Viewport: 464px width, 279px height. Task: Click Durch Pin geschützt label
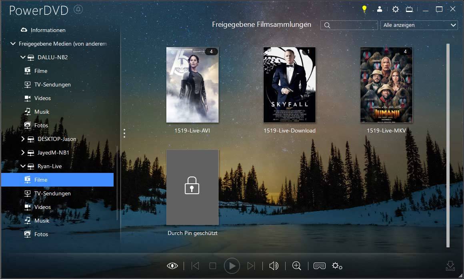tap(192, 233)
